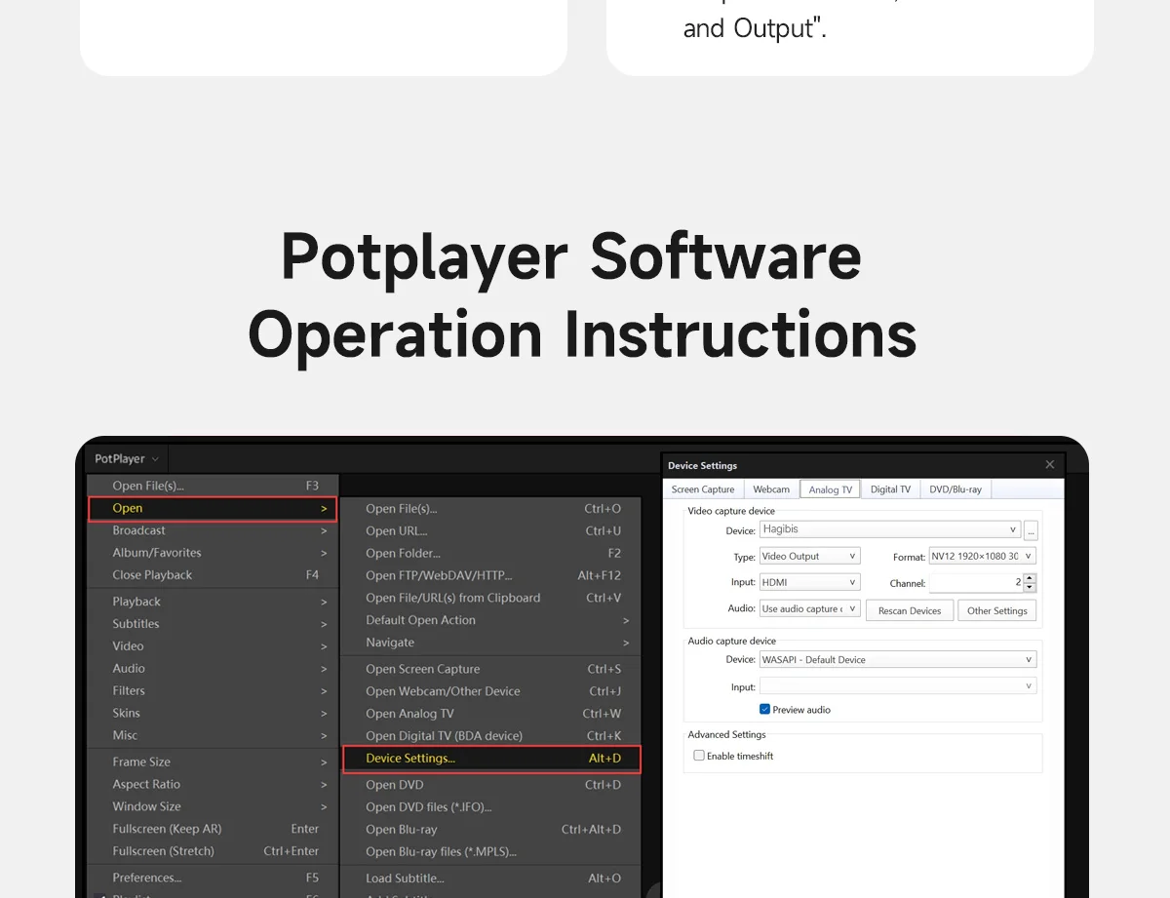The width and height of the screenshot is (1170, 898).
Task: Choose Fullscreen (Keep AR) menu item
Action: coord(213,830)
